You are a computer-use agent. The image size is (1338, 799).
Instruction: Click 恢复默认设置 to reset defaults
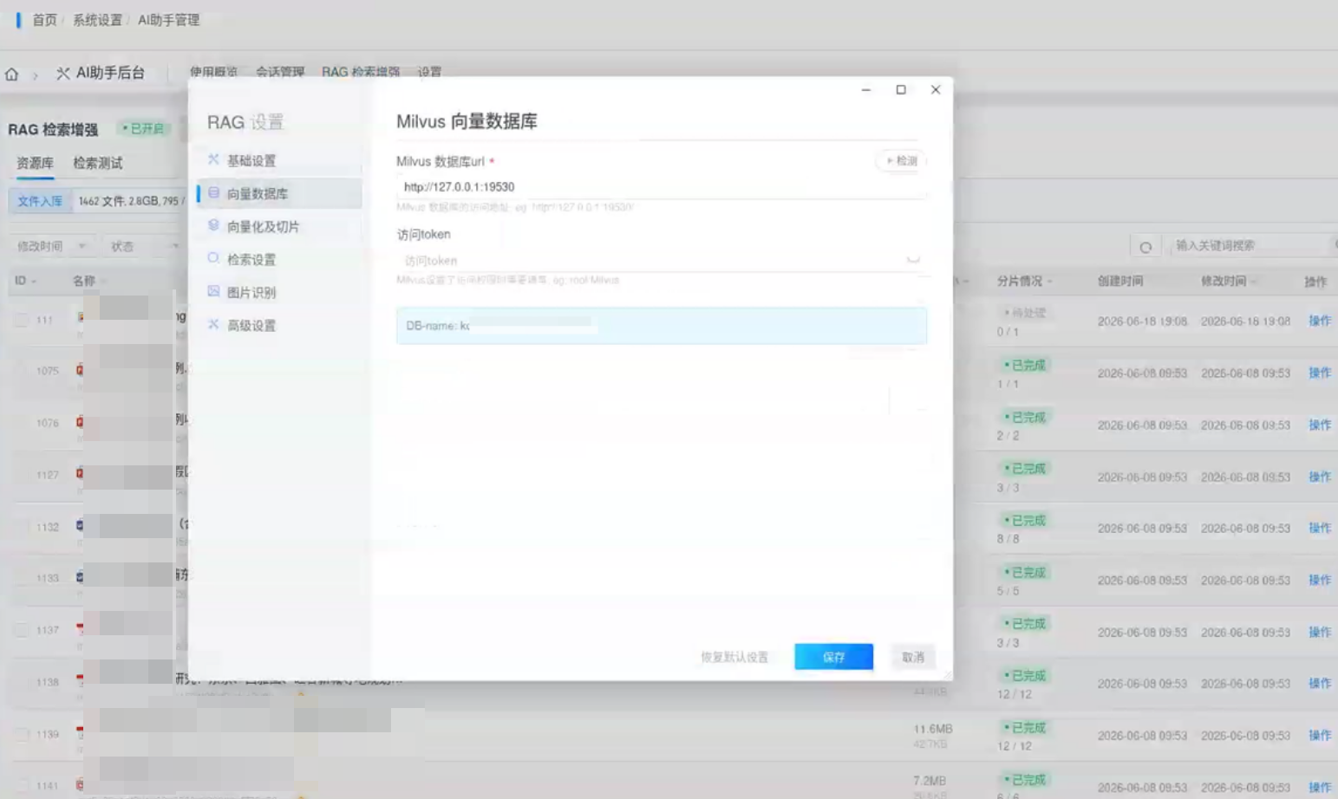pos(734,657)
